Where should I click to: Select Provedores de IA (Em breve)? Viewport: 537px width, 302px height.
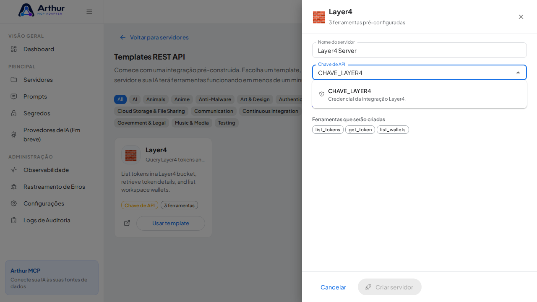tap(52, 135)
